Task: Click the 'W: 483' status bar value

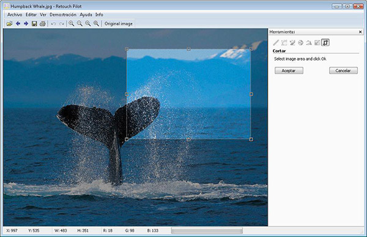Action: point(61,231)
